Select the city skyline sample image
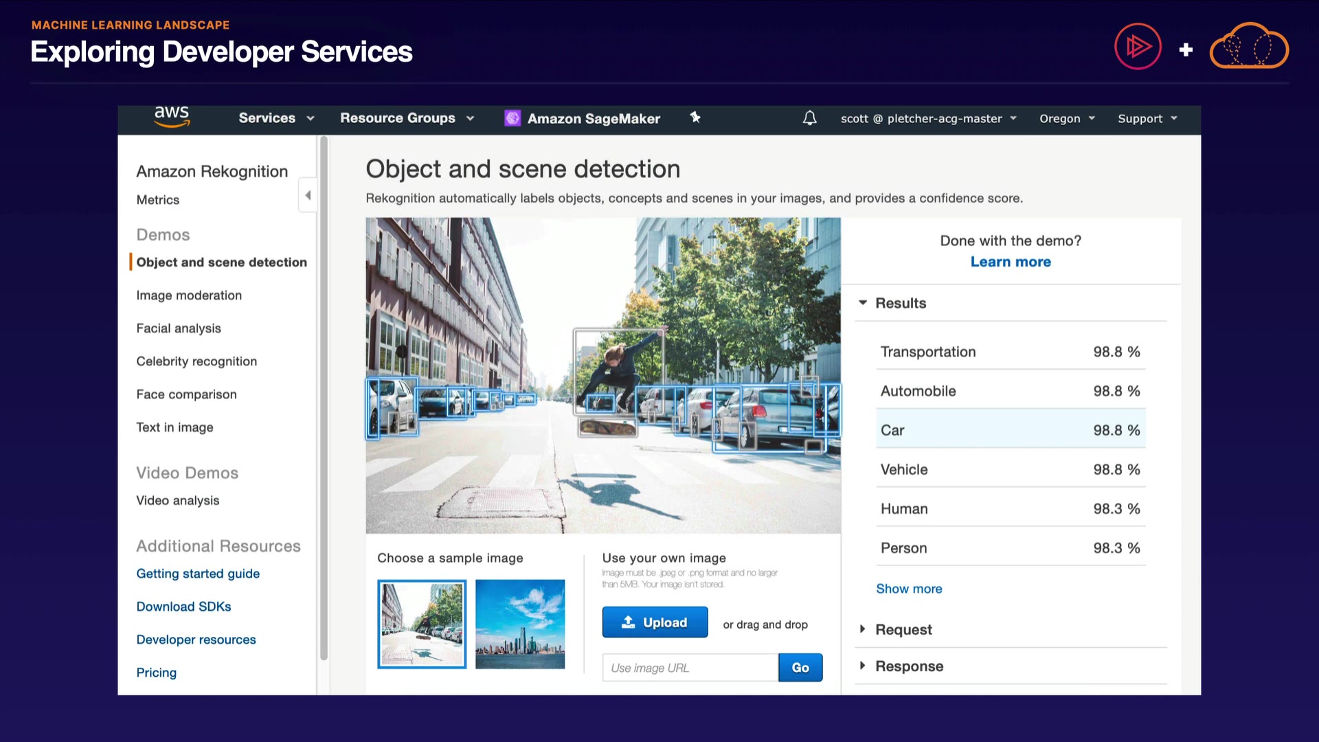1319x742 pixels. click(519, 624)
